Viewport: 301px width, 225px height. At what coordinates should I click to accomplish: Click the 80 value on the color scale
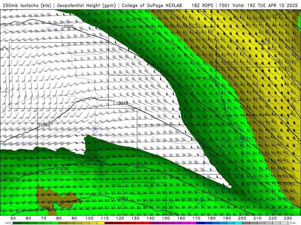(59, 218)
